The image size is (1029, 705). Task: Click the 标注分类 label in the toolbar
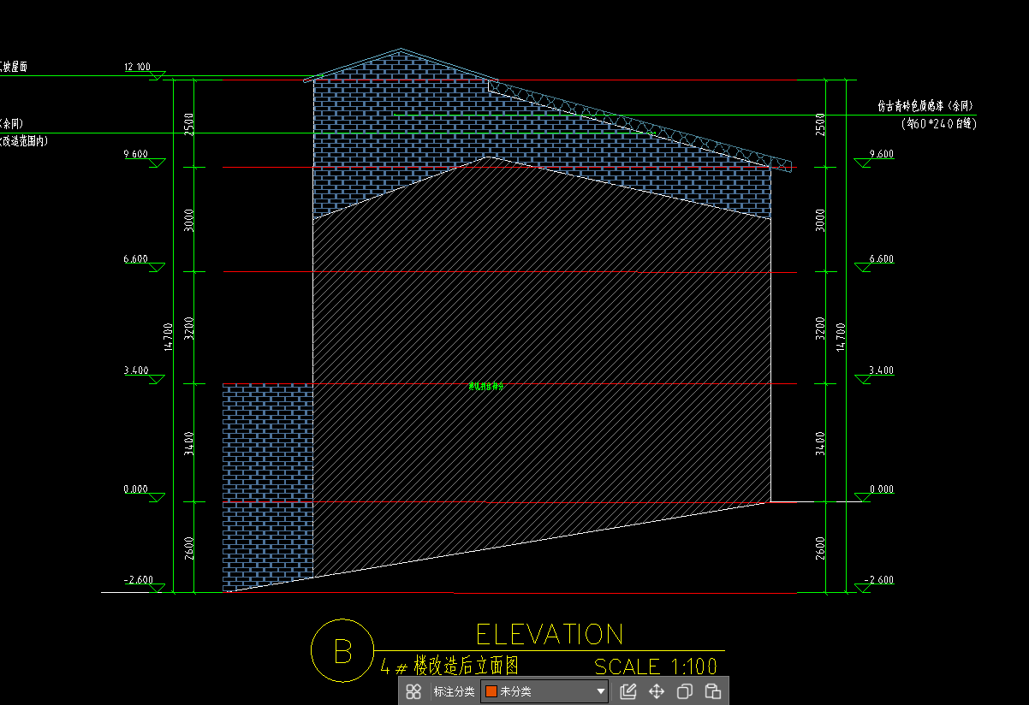click(454, 691)
